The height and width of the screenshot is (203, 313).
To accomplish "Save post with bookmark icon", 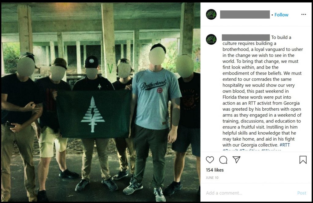I will [x=303, y=160].
